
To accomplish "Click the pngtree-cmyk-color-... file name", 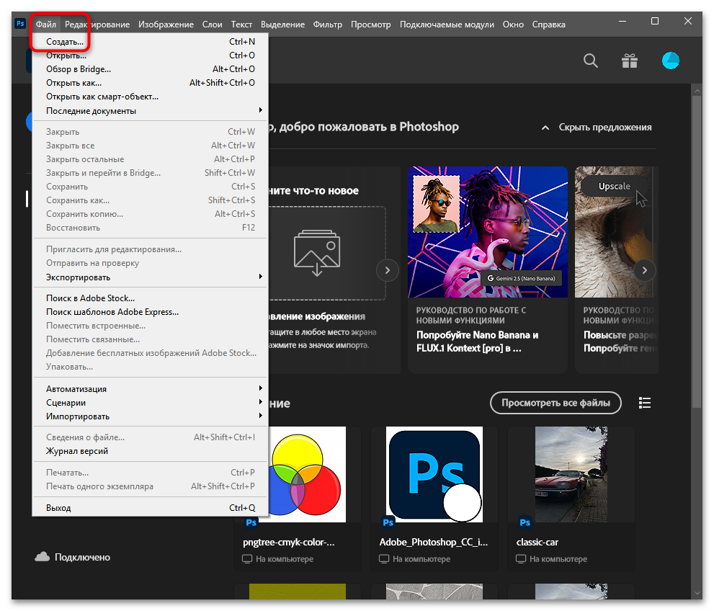I will 289,542.
